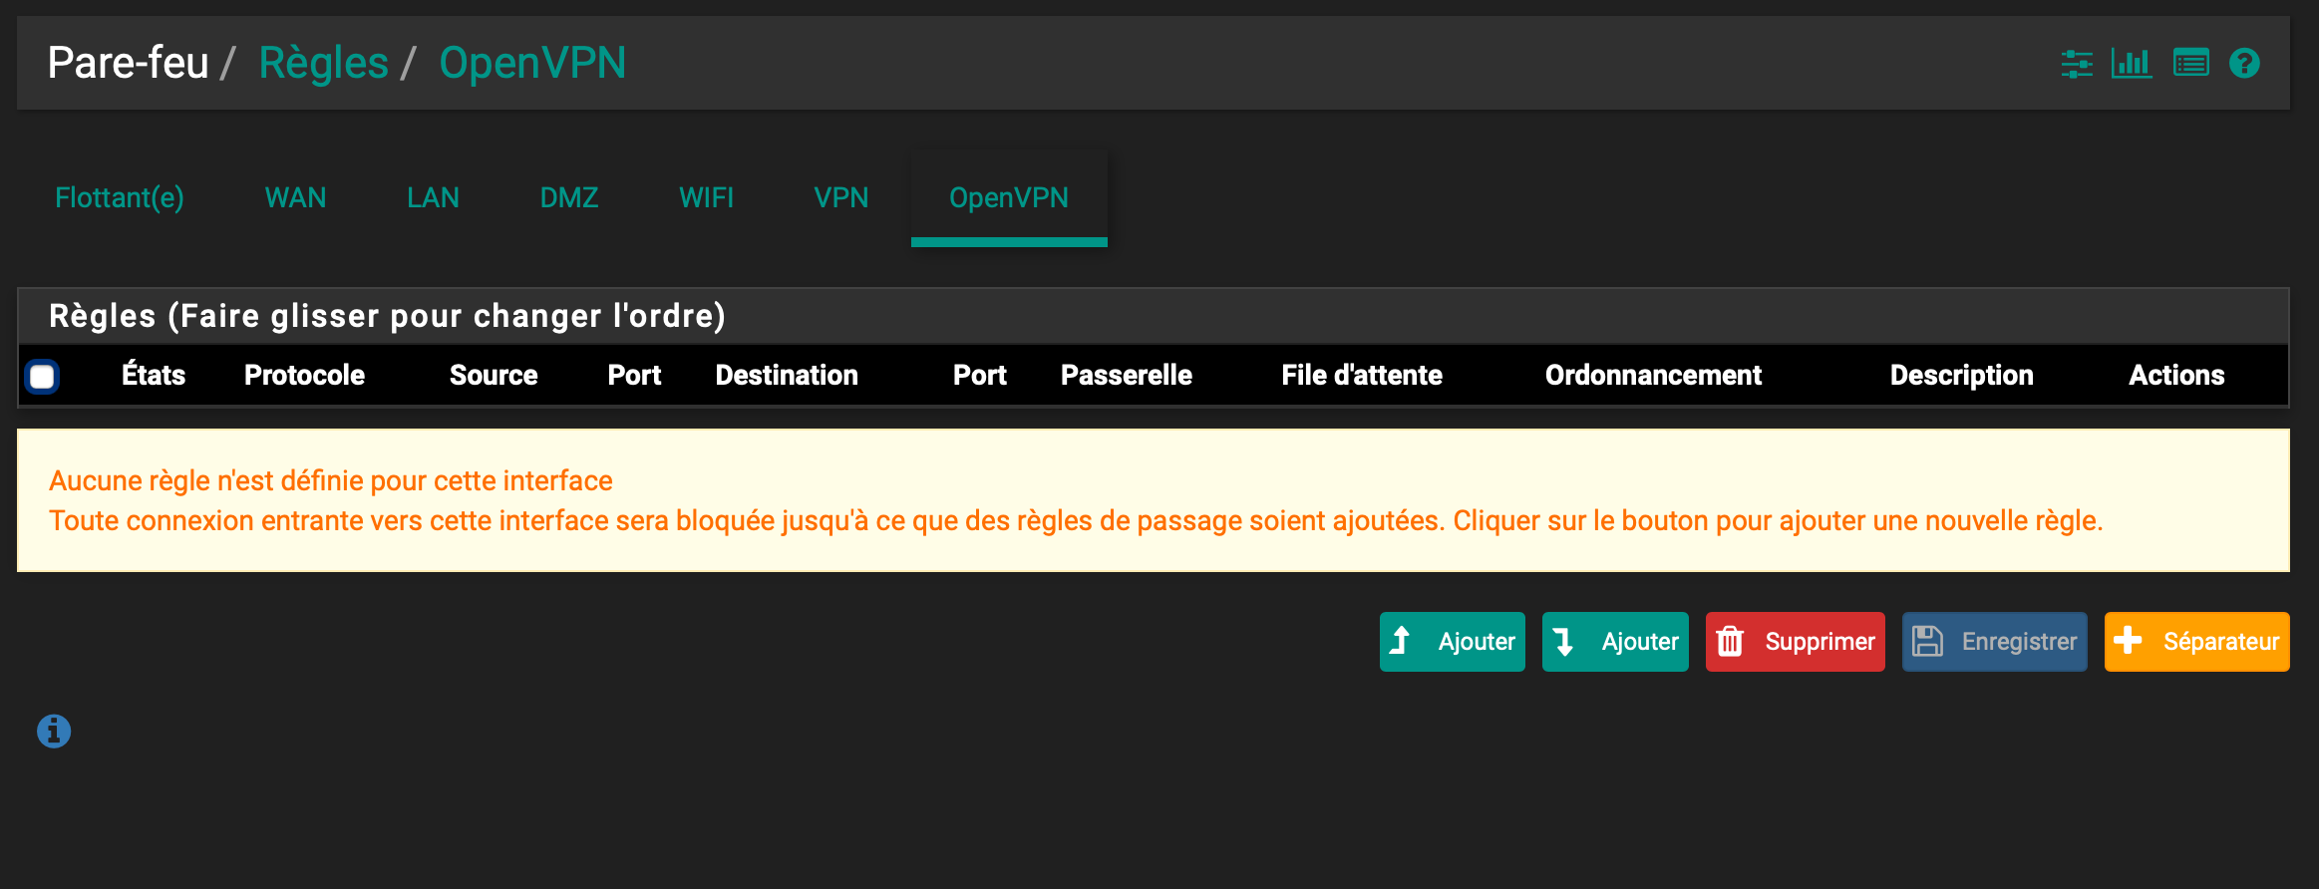Open the LAN rules tab
Viewport: 2319px width, 889px height.
(433, 197)
